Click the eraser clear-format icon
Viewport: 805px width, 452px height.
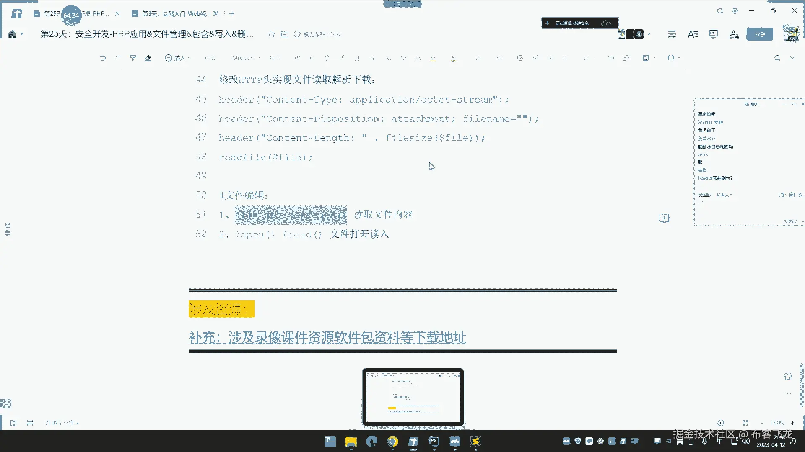(148, 58)
